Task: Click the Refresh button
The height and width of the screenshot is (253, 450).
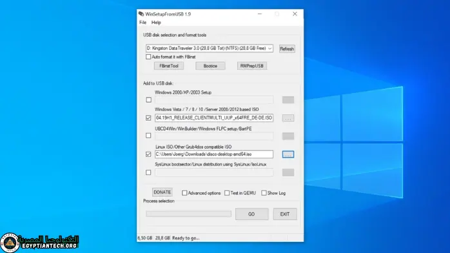Action: pos(287,49)
